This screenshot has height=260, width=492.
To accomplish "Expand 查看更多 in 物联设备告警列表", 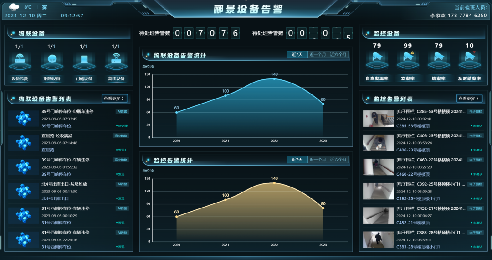I will coord(114,98).
